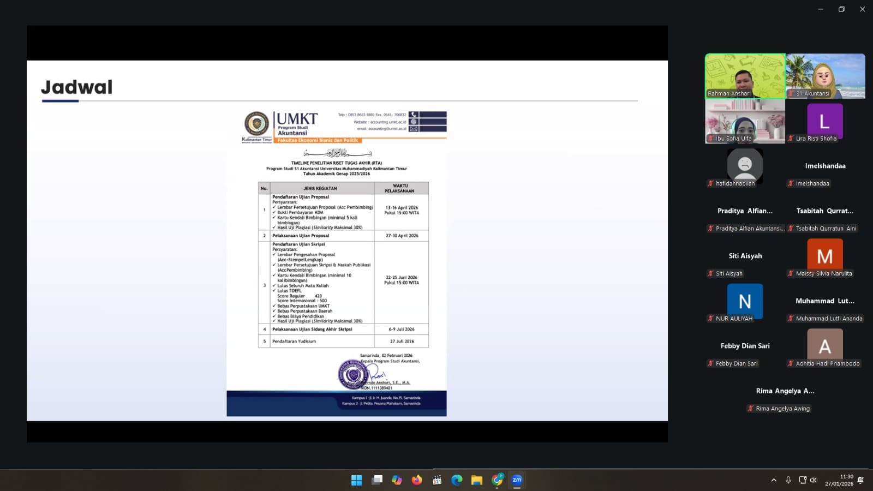This screenshot has height=491, width=873.
Task: Click the Task View taskbar icon
Action: point(376,480)
